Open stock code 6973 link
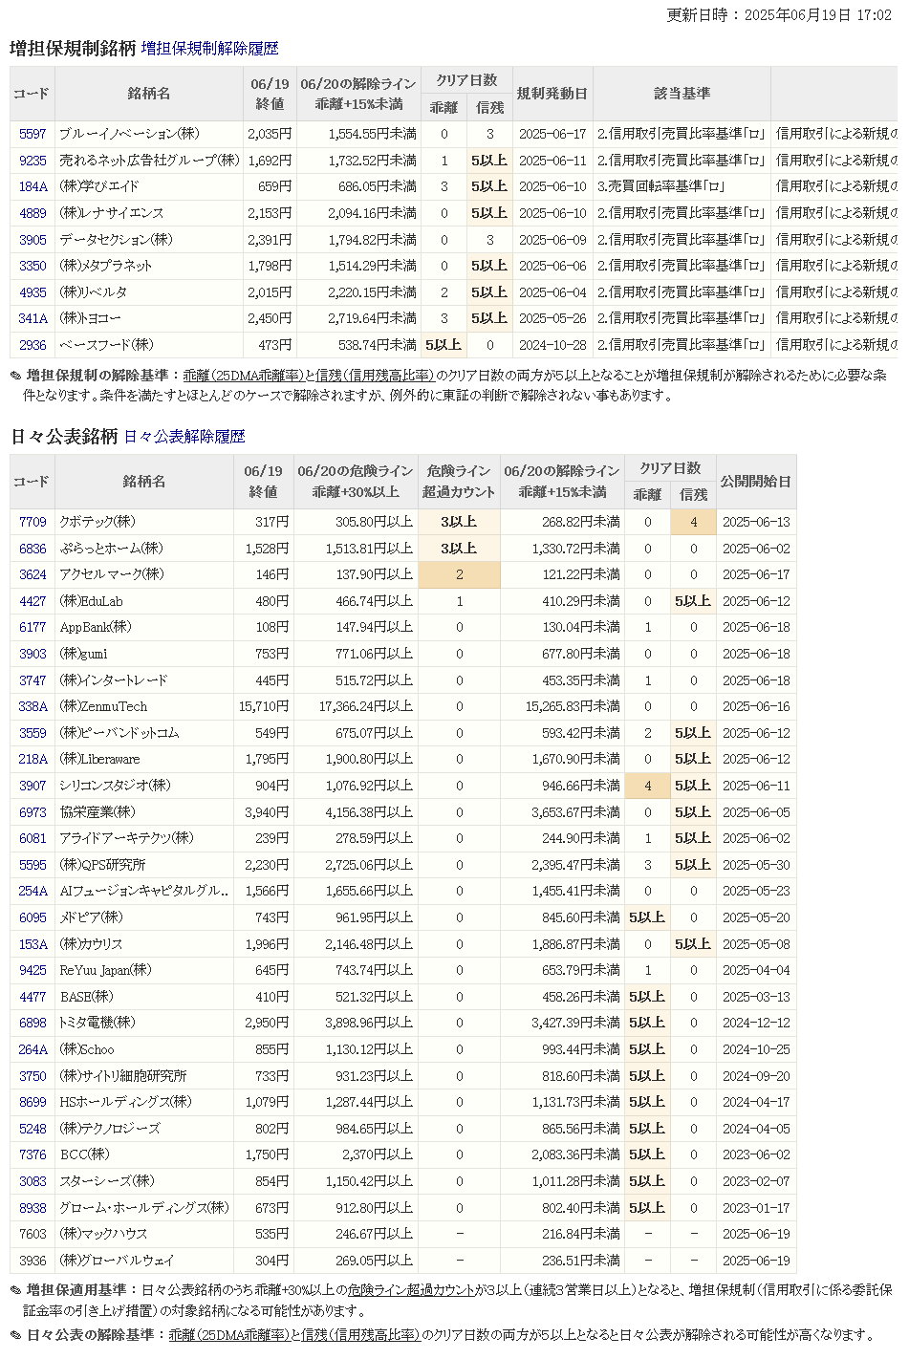Screen dimensions: 909x1359 pyautogui.click(x=32, y=812)
